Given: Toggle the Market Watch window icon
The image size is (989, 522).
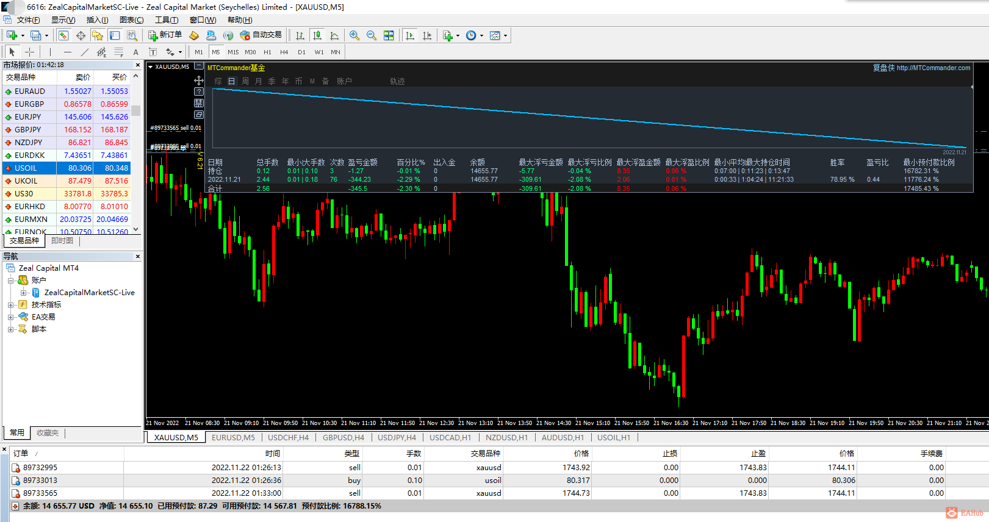Looking at the screenshot, I should point(63,35).
